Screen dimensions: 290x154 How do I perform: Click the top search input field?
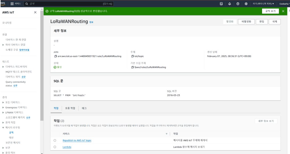[x=69, y=4]
